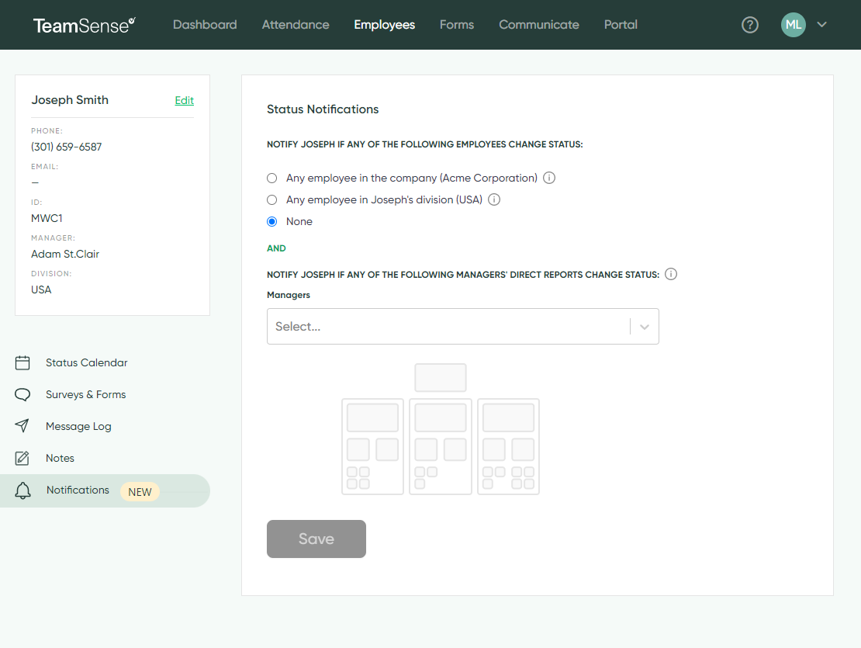Screen dimensions: 861x648
Task: Choose the Any employee in Joseph's division option
Action: tap(271, 199)
